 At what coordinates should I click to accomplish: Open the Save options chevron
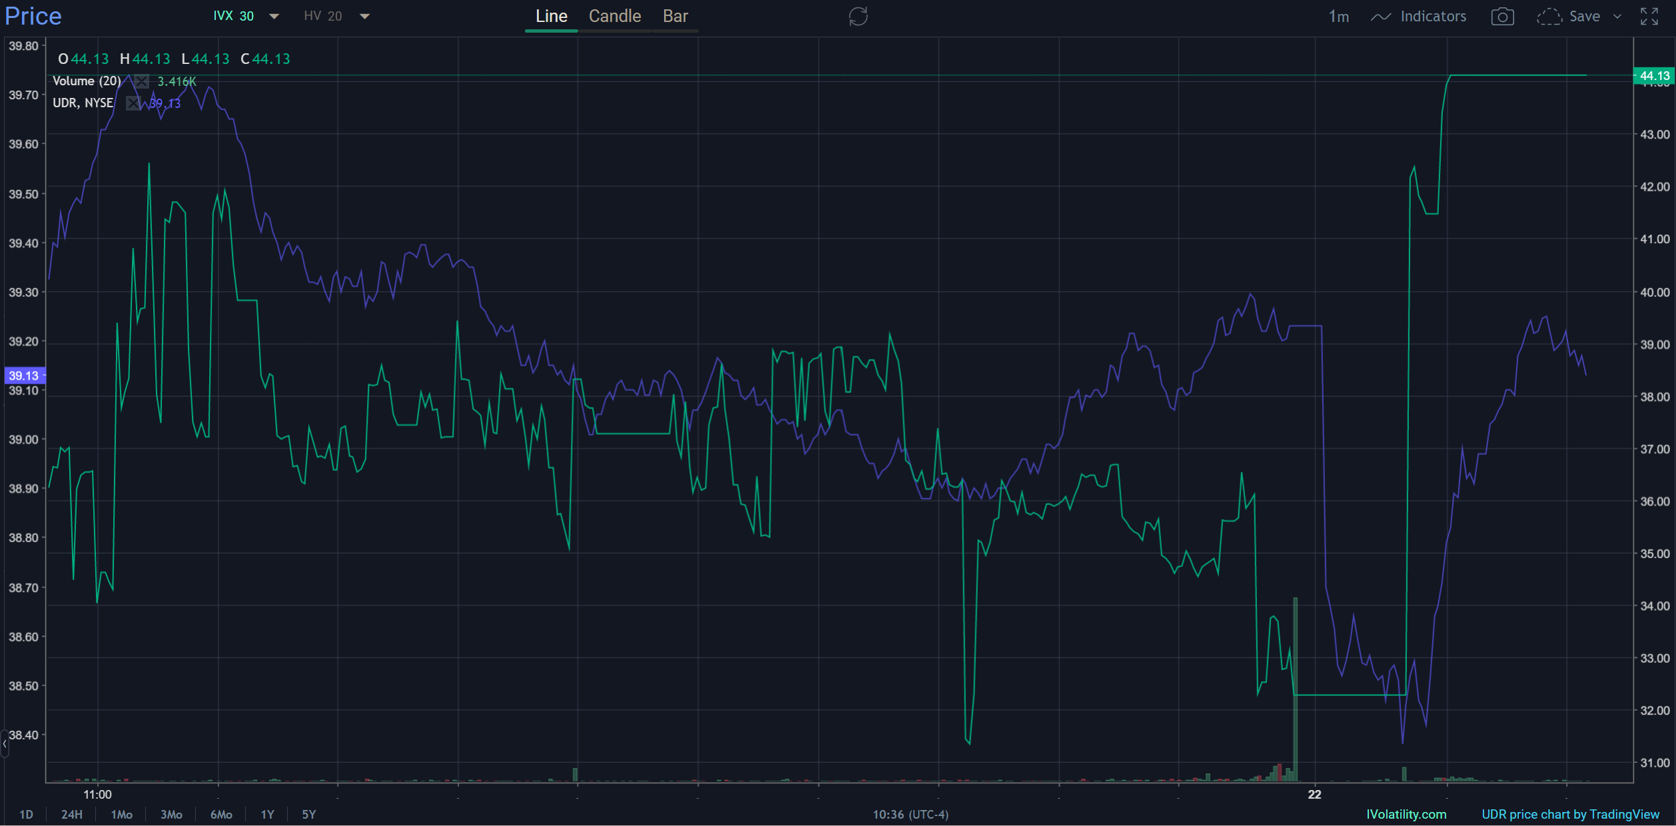1617,17
